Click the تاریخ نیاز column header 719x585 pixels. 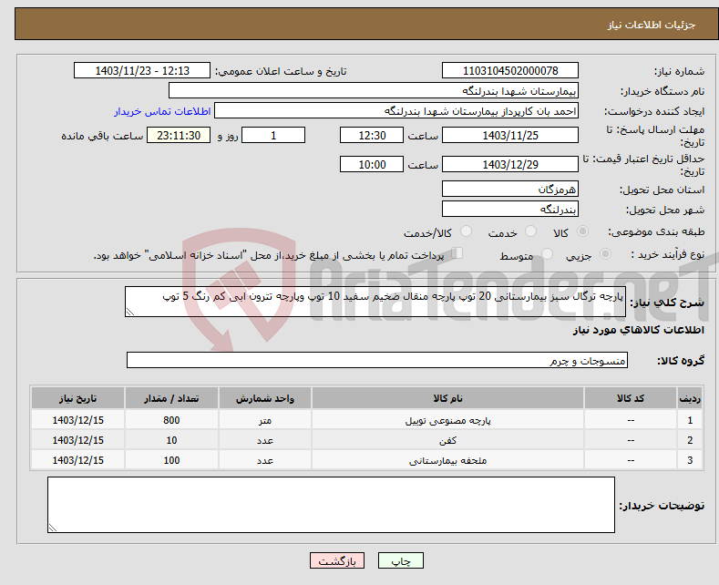point(78,398)
